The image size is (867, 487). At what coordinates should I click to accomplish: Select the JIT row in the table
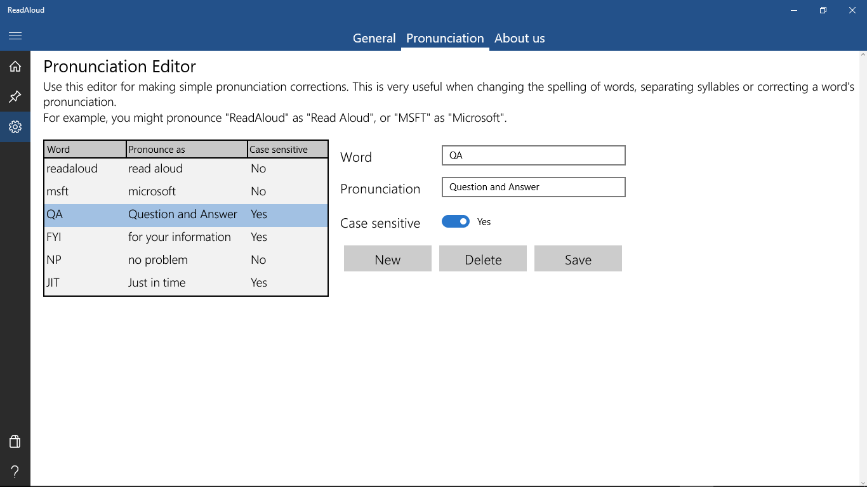point(127,282)
